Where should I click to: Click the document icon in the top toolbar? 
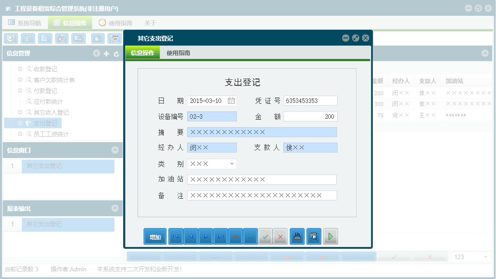tap(45, 38)
